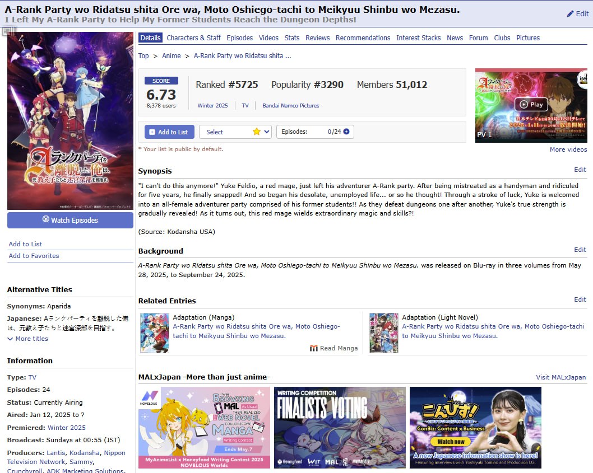Open the Light Novel adaptation thumbnail
Viewport: 593px width, 473px height.
[x=384, y=333]
